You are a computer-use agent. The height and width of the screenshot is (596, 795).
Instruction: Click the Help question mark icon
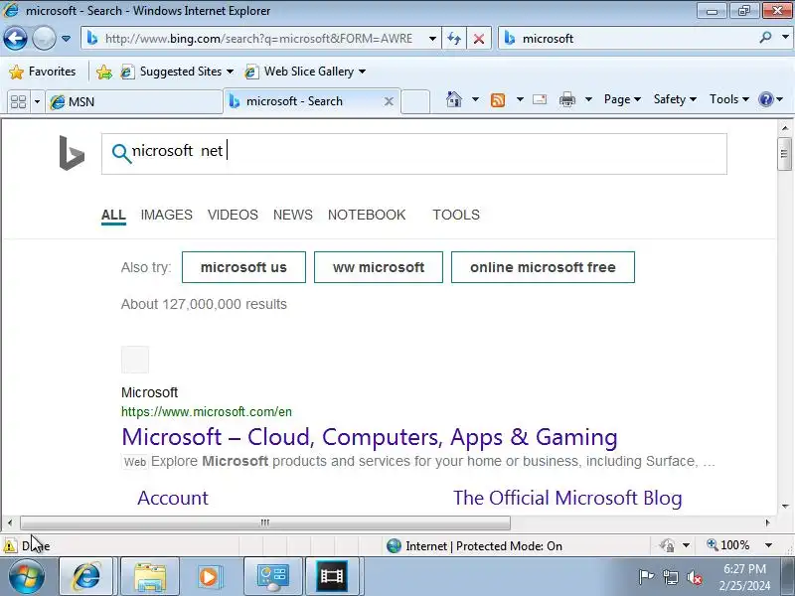click(x=765, y=99)
